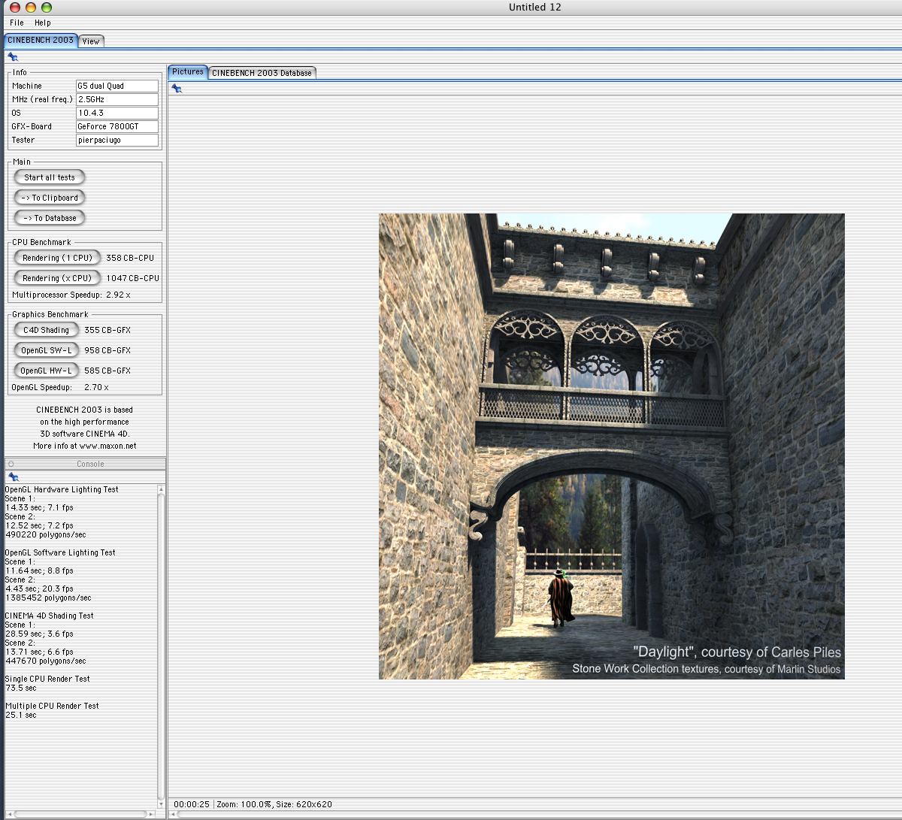Start the OpenGL HW-L test
Screen dimensions: 902x820
click(46, 371)
